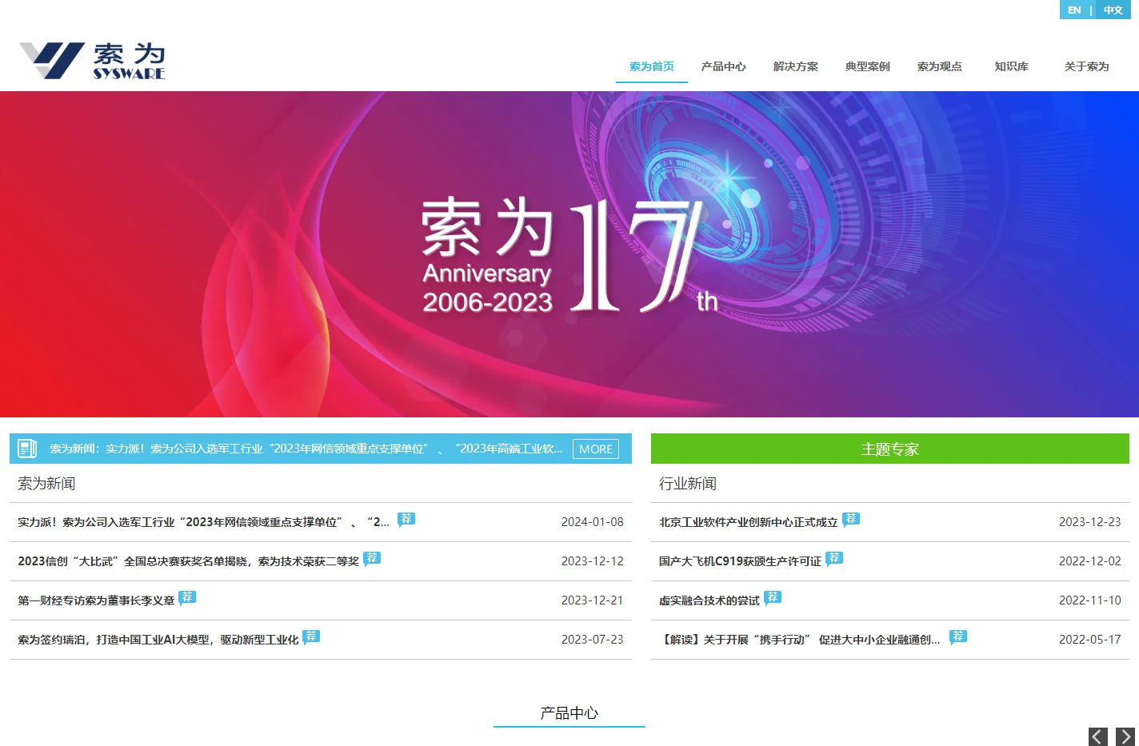1139x746 pixels.
Task: Click date 2022-05-17
Action: point(1089,640)
